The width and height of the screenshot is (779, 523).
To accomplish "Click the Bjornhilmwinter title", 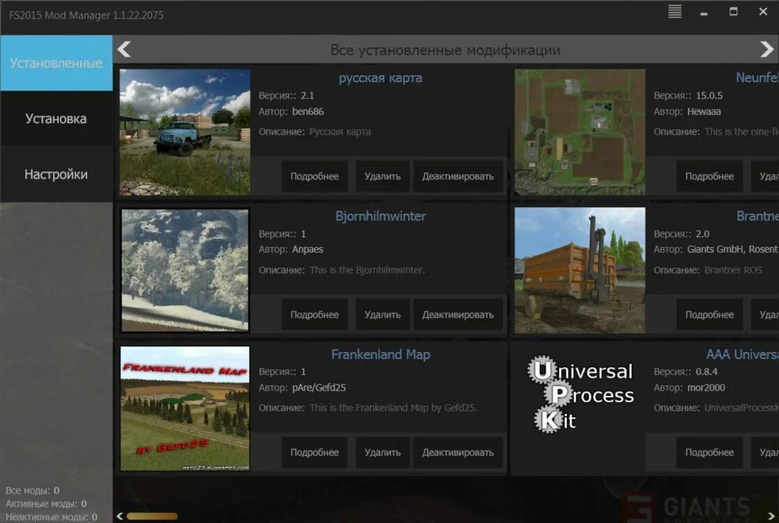I will 381,216.
